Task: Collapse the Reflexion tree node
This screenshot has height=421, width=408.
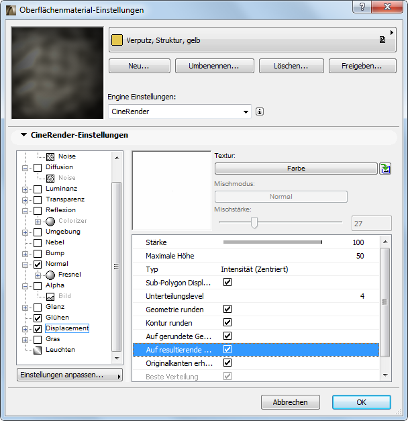Action: pyautogui.click(x=25, y=211)
